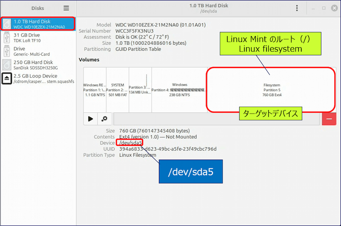The height and width of the screenshot is (226, 341).
Task: Select the Generic Multi-Card Drive
Action: click(x=38, y=51)
